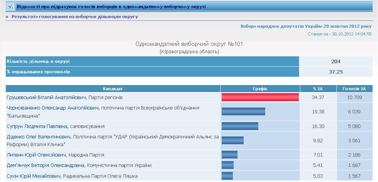This screenshot has width=378, height=182.
Task: Click the Кандидат column header
Action: pyautogui.click(x=113, y=89)
